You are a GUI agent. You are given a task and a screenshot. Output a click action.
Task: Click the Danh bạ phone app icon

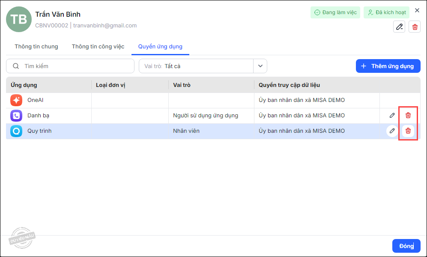point(16,116)
